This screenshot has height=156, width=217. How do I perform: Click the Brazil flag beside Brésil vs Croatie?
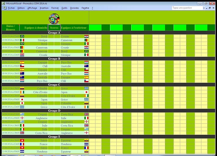pyautogui.click(x=22, y=36)
